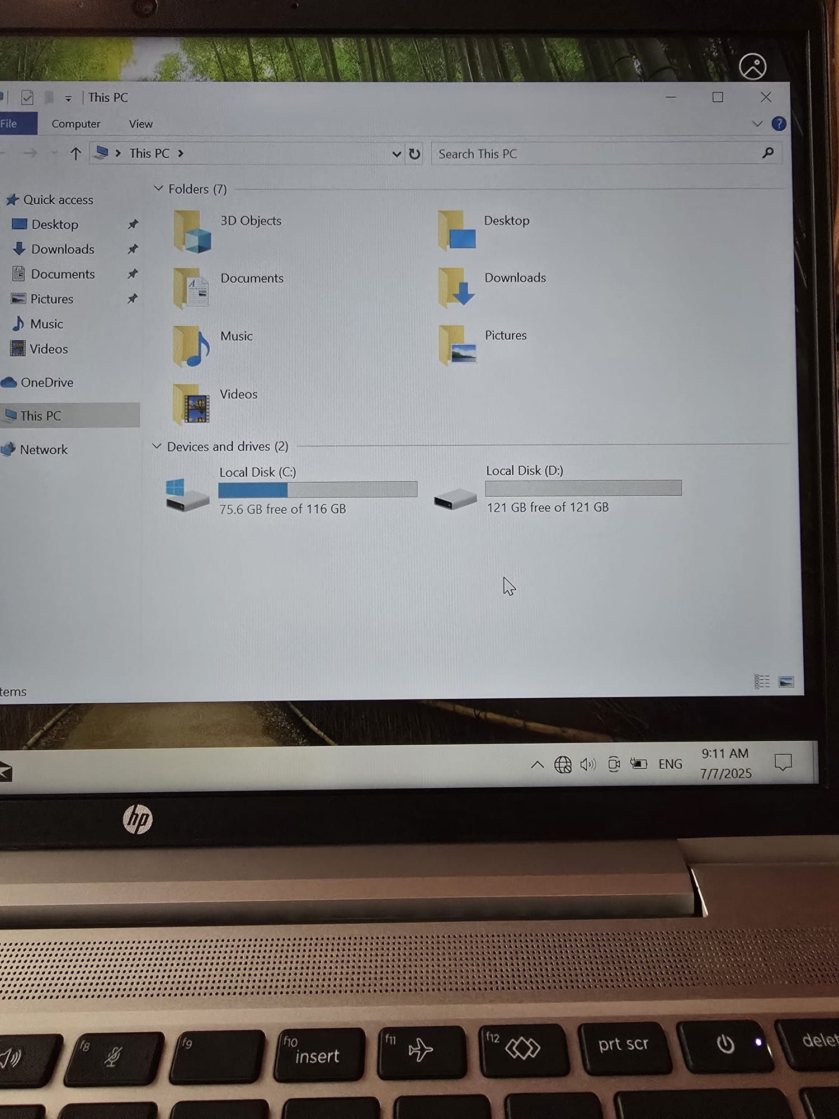839x1119 pixels.
Task: Click the Local Disk (D:) usage bar
Action: tap(583, 488)
